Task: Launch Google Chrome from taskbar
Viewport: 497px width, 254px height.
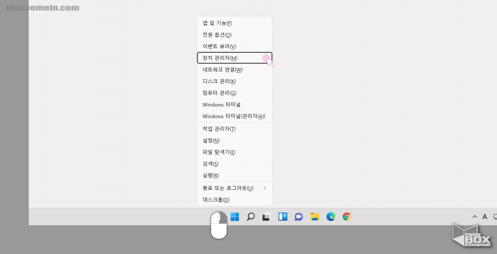Action: coord(347,217)
